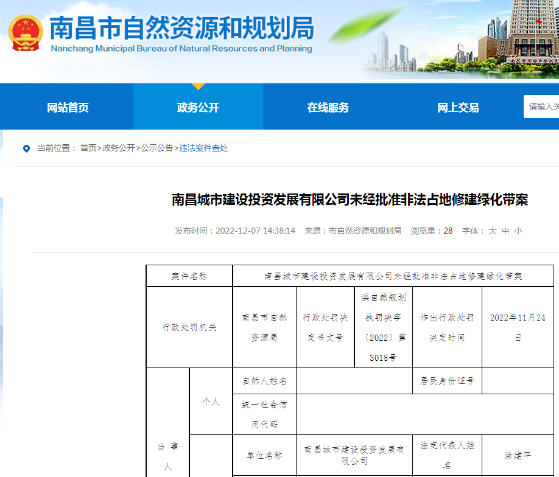
Task: Click the article headline about 绿化带案
Action: [350, 200]
